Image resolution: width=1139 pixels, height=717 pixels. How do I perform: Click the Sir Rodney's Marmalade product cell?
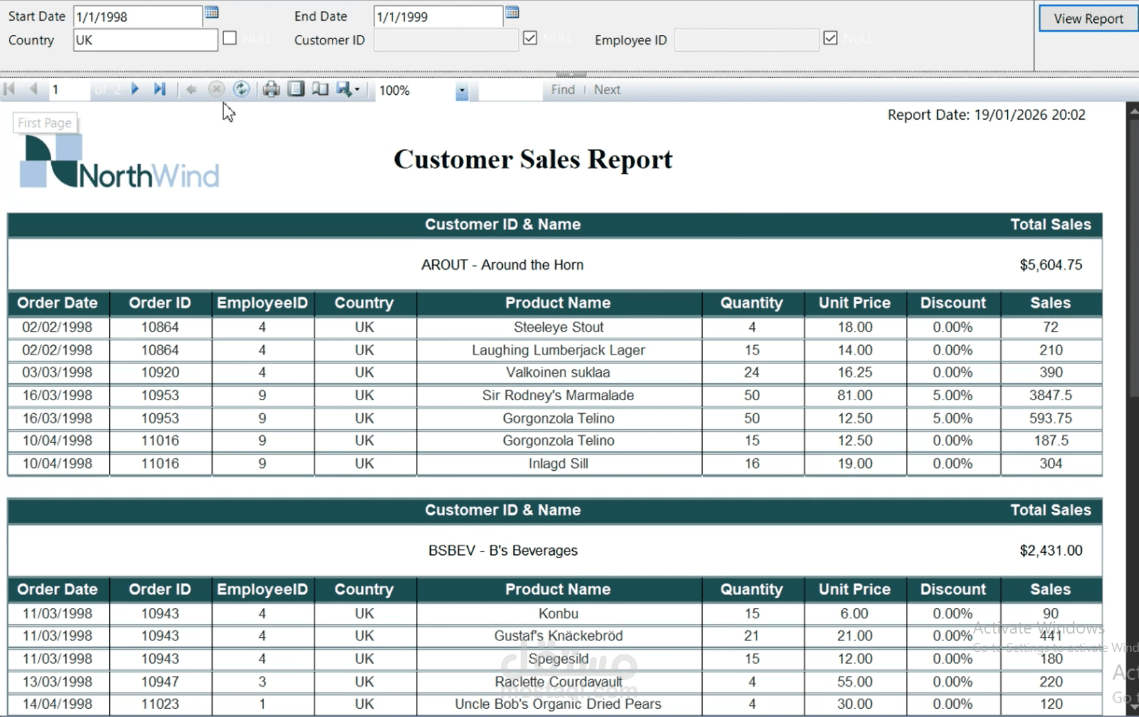tap(559, 395)
